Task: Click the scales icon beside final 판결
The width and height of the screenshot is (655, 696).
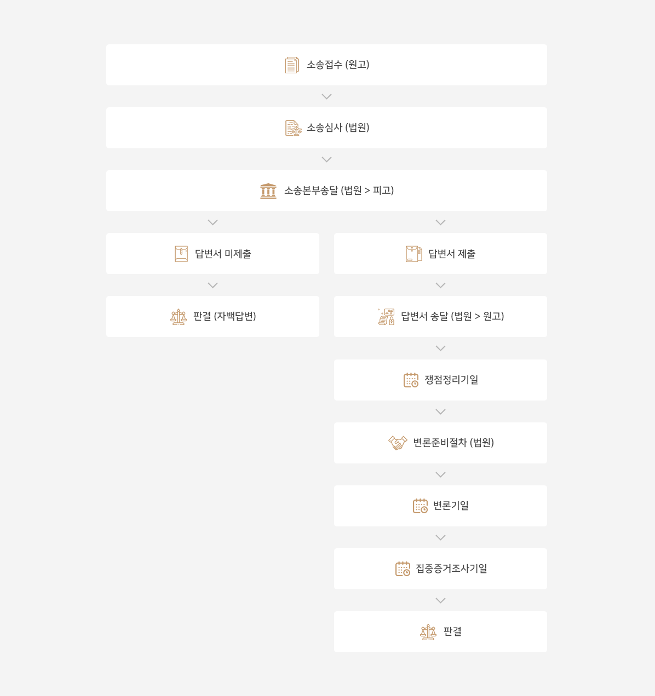Action: [x=428, y=632]
